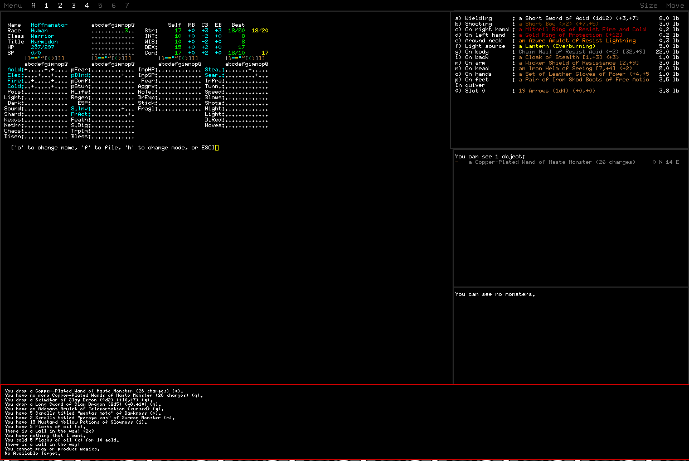Click the change name prompt line
Screen dimensions: 689x461
113,148
